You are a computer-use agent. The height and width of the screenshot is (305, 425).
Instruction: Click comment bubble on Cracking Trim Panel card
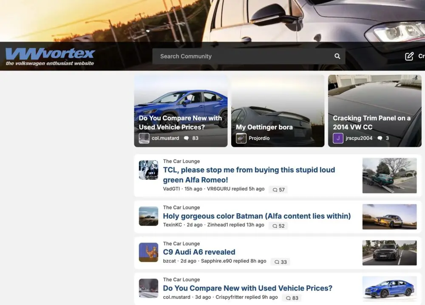pyautogui.click(x=380, y=138)
